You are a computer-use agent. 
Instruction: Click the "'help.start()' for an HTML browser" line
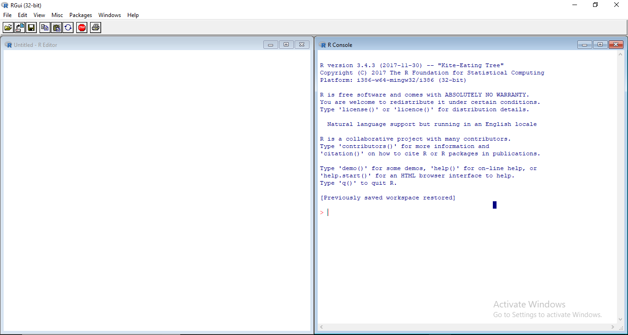417,176
